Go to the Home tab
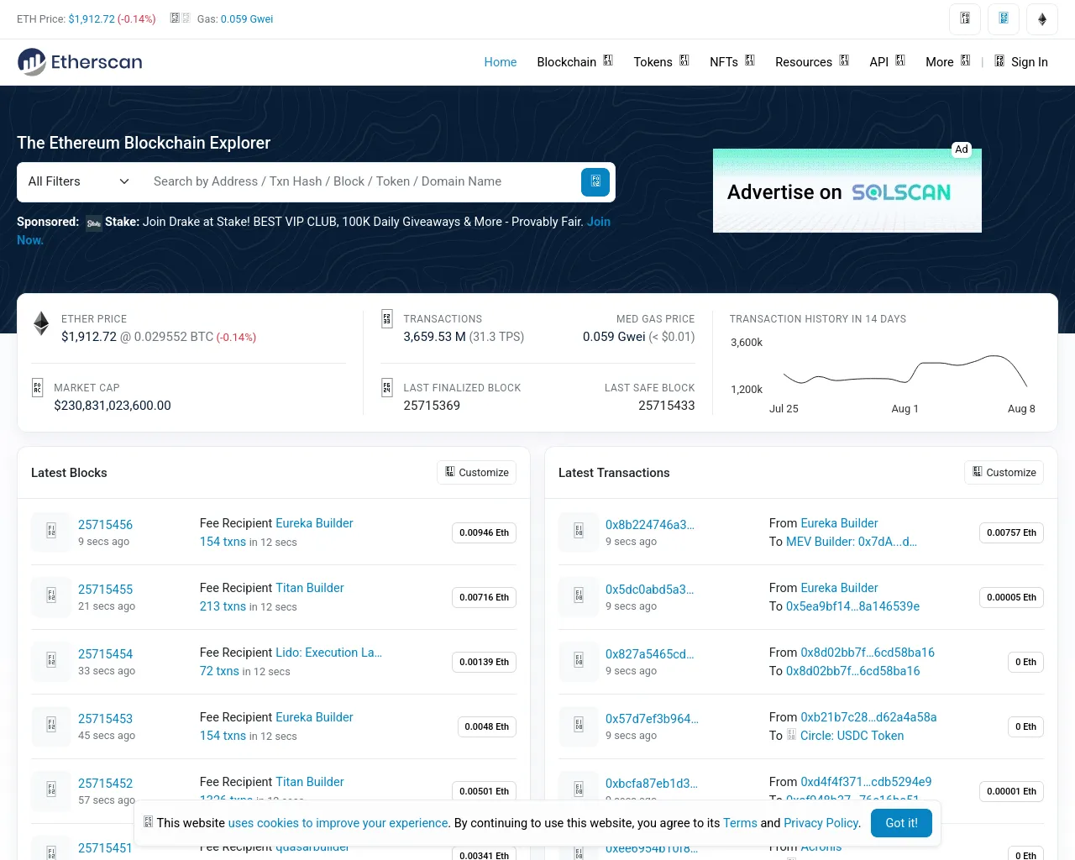The height and width of the screenshot is (860, 1075). point(501,62)
